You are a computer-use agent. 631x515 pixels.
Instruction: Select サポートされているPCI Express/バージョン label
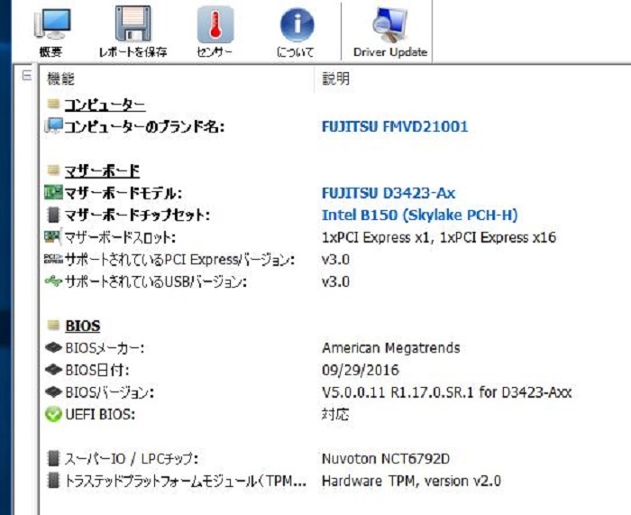click(x=179, y=260)
